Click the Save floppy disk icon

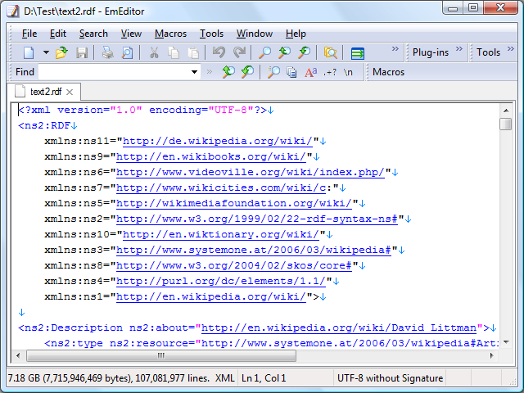(82, 52)
